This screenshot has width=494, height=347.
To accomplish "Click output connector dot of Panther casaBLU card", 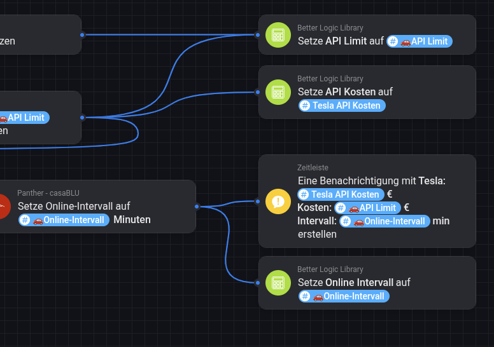I will click(x=197, y=207).
